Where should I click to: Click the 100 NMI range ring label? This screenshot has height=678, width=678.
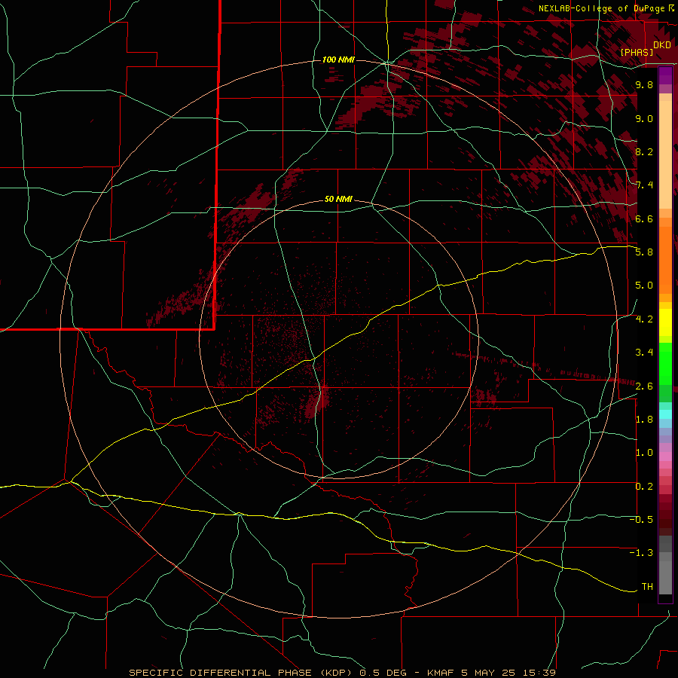coord(338,60)
